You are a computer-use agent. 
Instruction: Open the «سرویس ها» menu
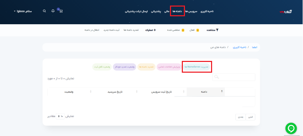click(x=191, y=11)
